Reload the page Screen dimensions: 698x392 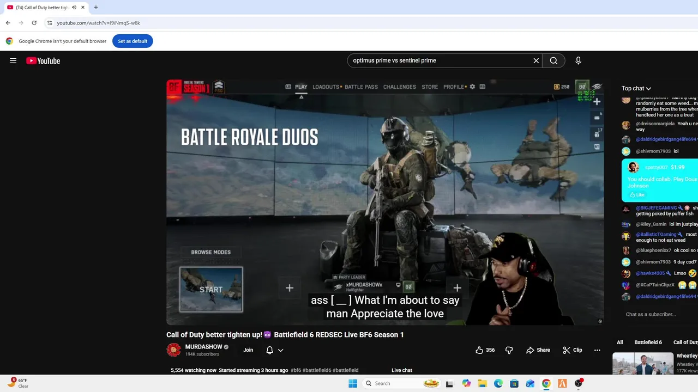click(34, 23)
